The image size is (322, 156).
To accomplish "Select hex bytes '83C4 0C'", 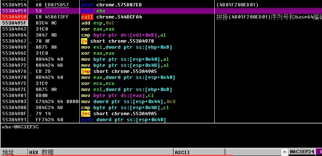I will (x=46, y=23).
